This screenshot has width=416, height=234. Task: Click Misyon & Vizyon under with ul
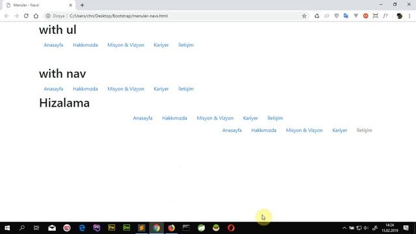(x=125, y=45)
